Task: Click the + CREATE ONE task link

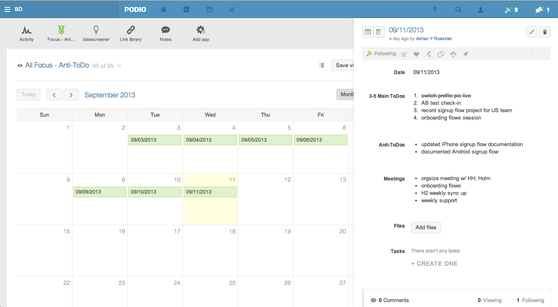Action: pyautogui.click(x=434, y=264)
